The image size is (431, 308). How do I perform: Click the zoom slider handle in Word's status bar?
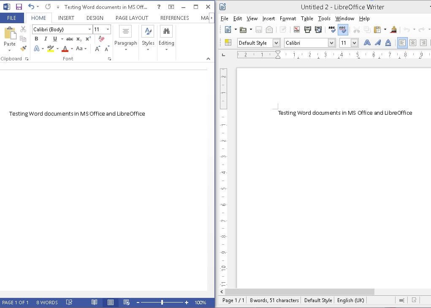(162, 303)
